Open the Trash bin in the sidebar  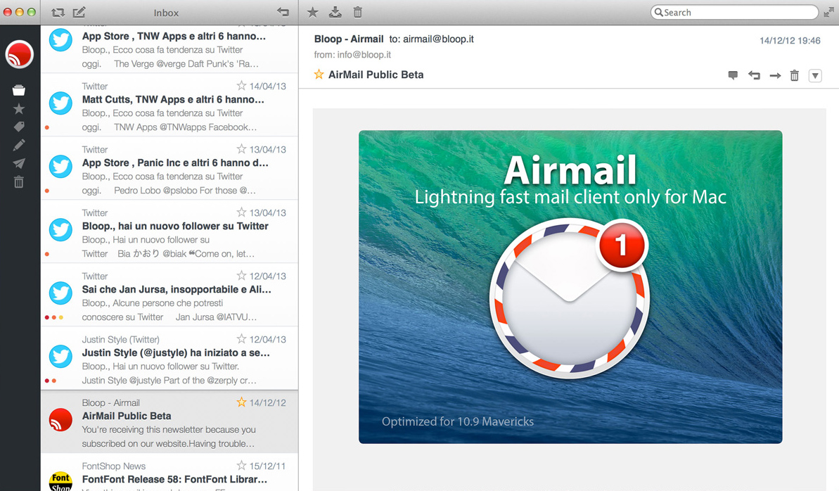tap(19, 181)
